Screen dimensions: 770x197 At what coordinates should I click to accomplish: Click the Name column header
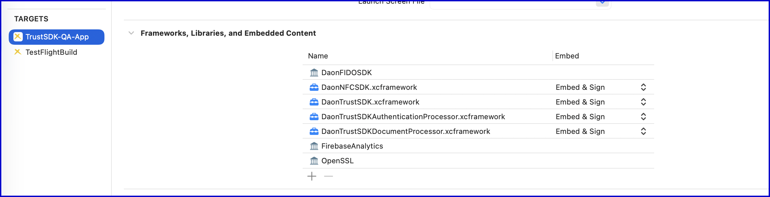pyautogui.click(x=318, y=56)
